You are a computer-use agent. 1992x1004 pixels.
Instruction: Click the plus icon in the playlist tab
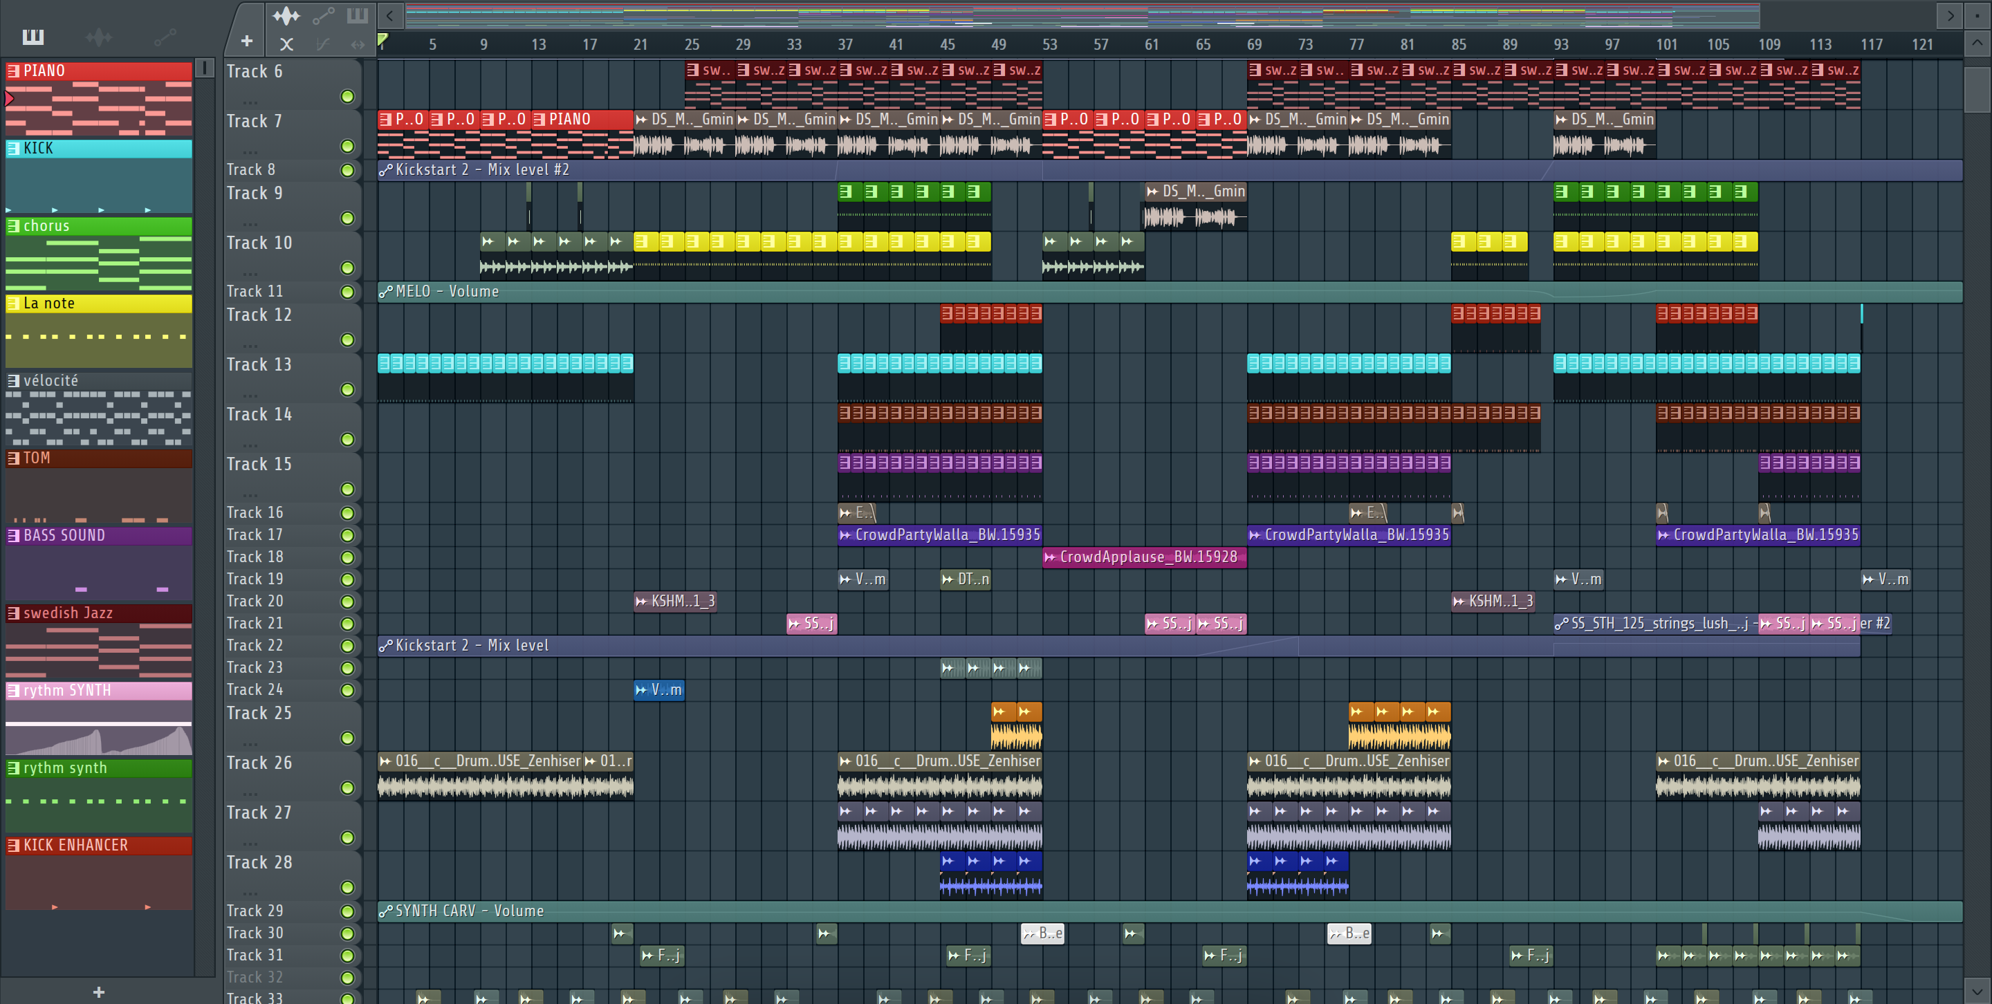(x=247, y=41)
